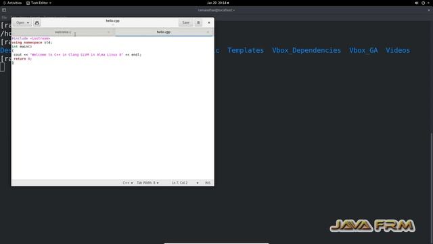Open the power menu icon in top bar
The height and width of the screenshot is (244, 433).
423,3
